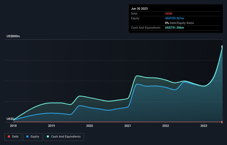The height and width of the screenshot is (145, 227).
Task: Click the US$0 y-axis label
Action: click(10, 119)
